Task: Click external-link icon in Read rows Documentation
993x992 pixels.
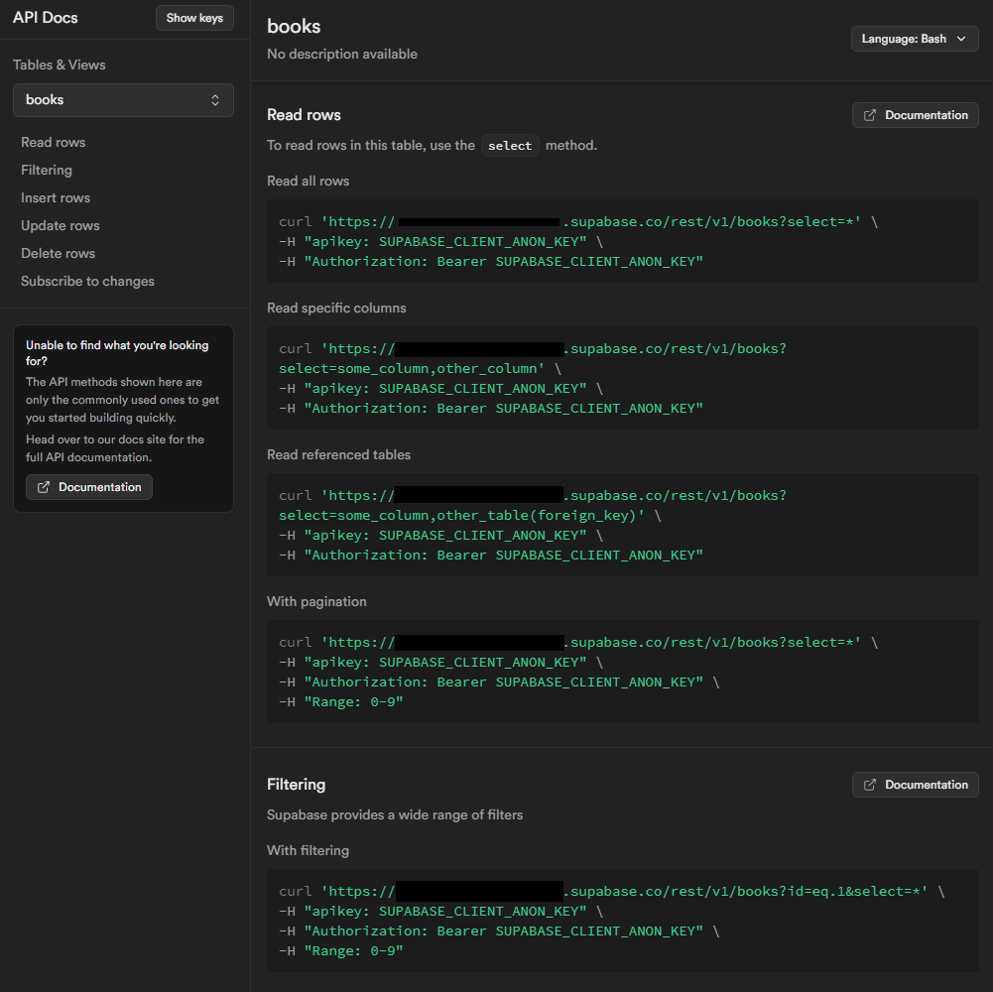Action: [x=870, y=115]
